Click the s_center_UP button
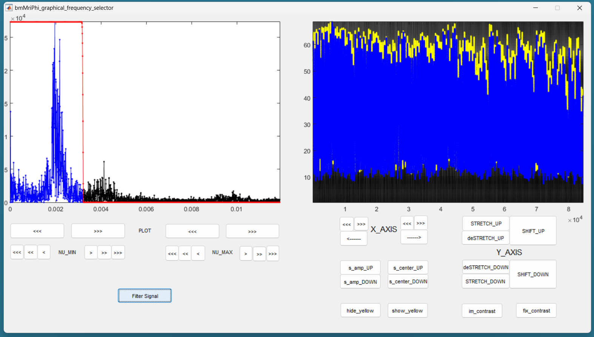This screenshot has height=337, width=594. pyautogui.click(x=408, y=268)
